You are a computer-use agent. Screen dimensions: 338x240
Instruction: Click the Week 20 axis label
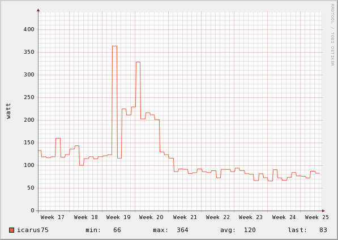[151, 217]
